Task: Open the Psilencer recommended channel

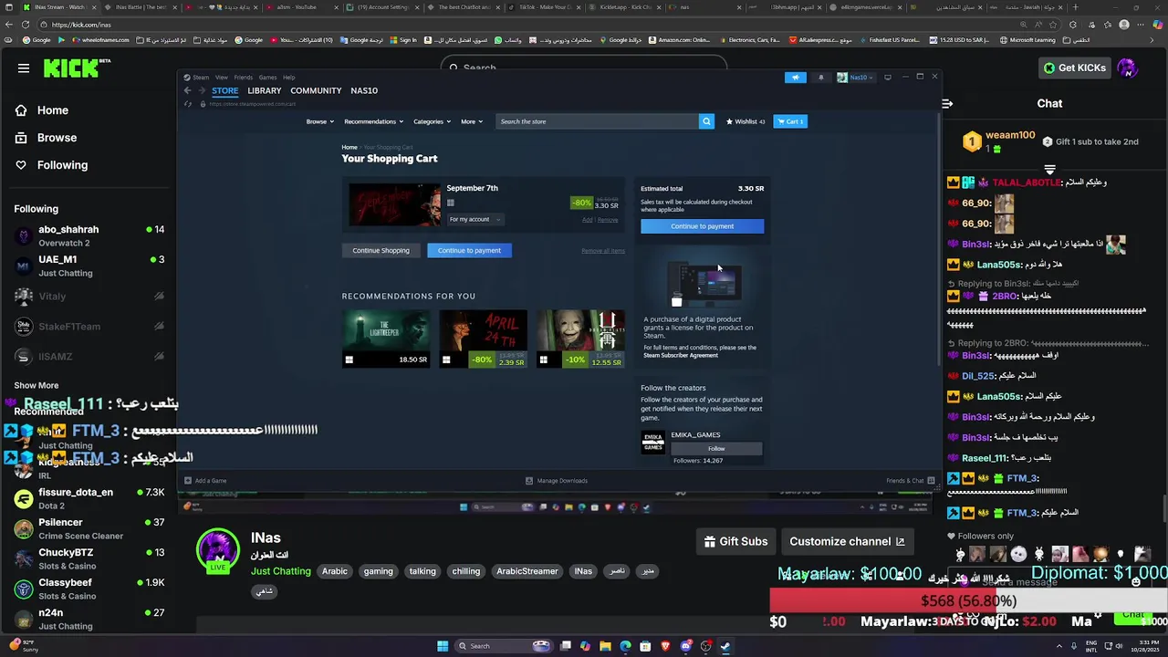Action: 89,528
